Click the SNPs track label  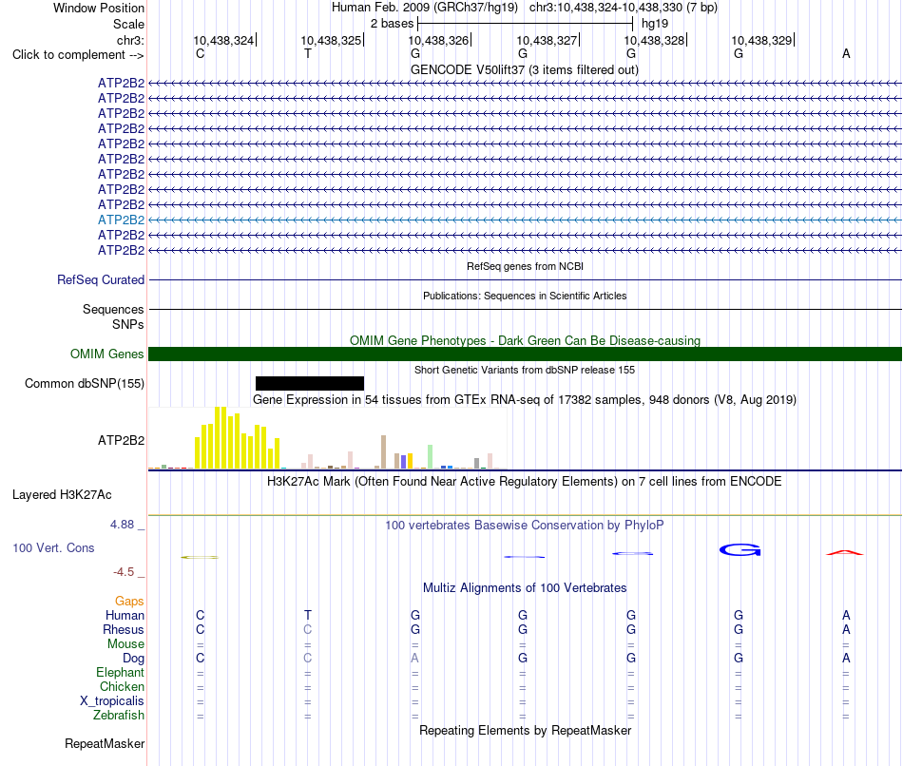click(x=128, y=324)
